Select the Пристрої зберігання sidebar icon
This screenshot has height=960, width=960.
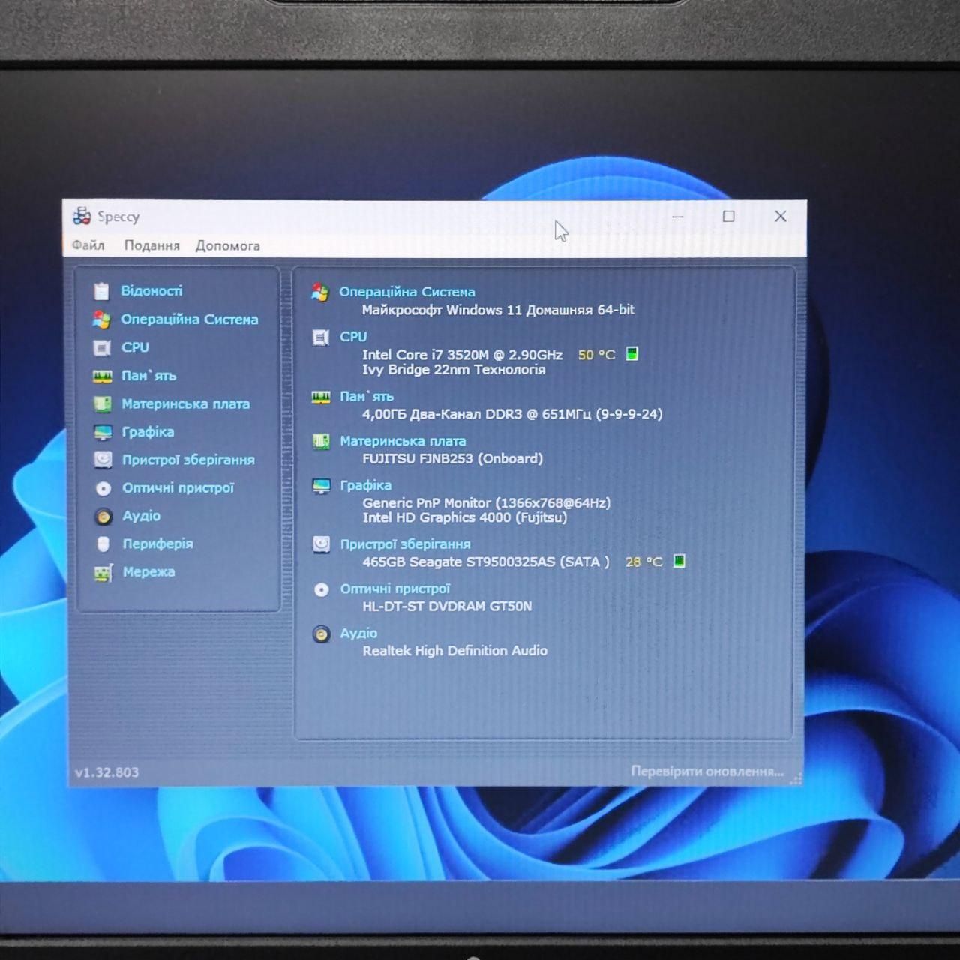pyautogui.click(x=103, y=460)
